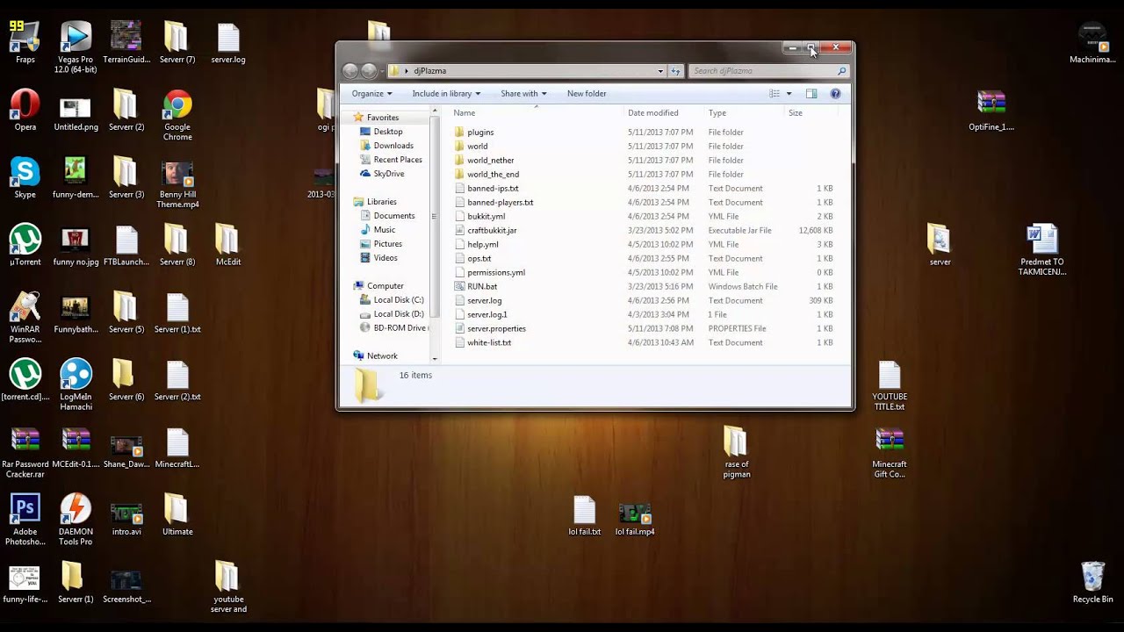Open the Documents library in sidebar
This screenshot has width=1124, height=632.
pos(394,216)
